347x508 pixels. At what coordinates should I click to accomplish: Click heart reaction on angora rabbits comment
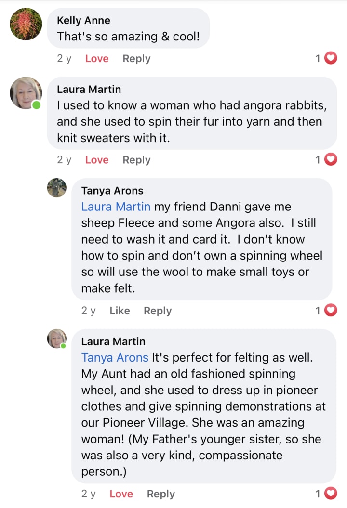[331, 159]
